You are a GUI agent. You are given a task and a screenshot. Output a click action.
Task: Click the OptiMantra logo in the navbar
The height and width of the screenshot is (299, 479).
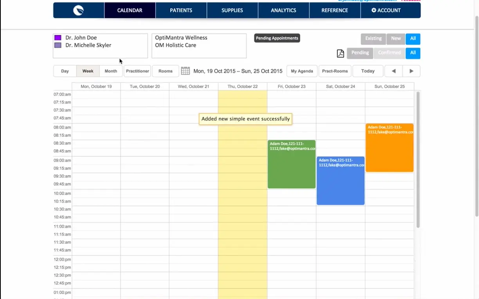click(x=78, y=10)
